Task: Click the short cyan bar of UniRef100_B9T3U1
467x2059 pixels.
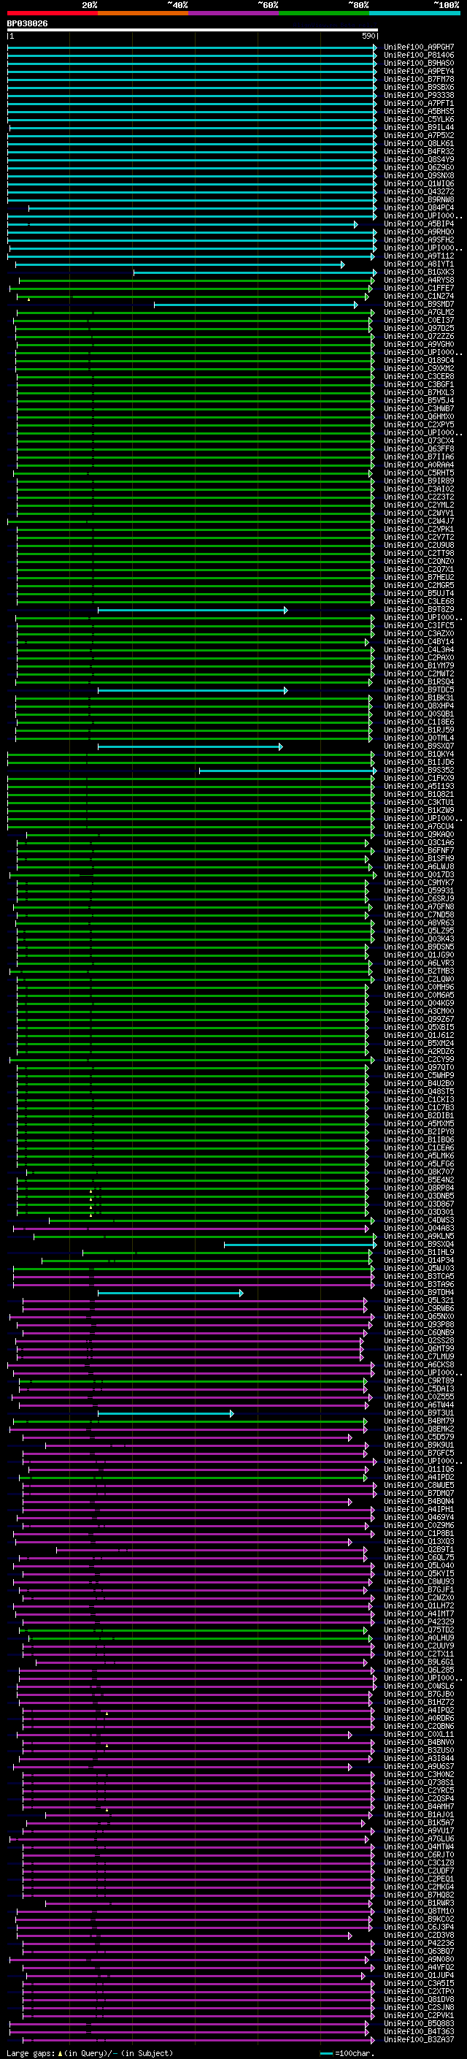Action: tap(165, 1414)
